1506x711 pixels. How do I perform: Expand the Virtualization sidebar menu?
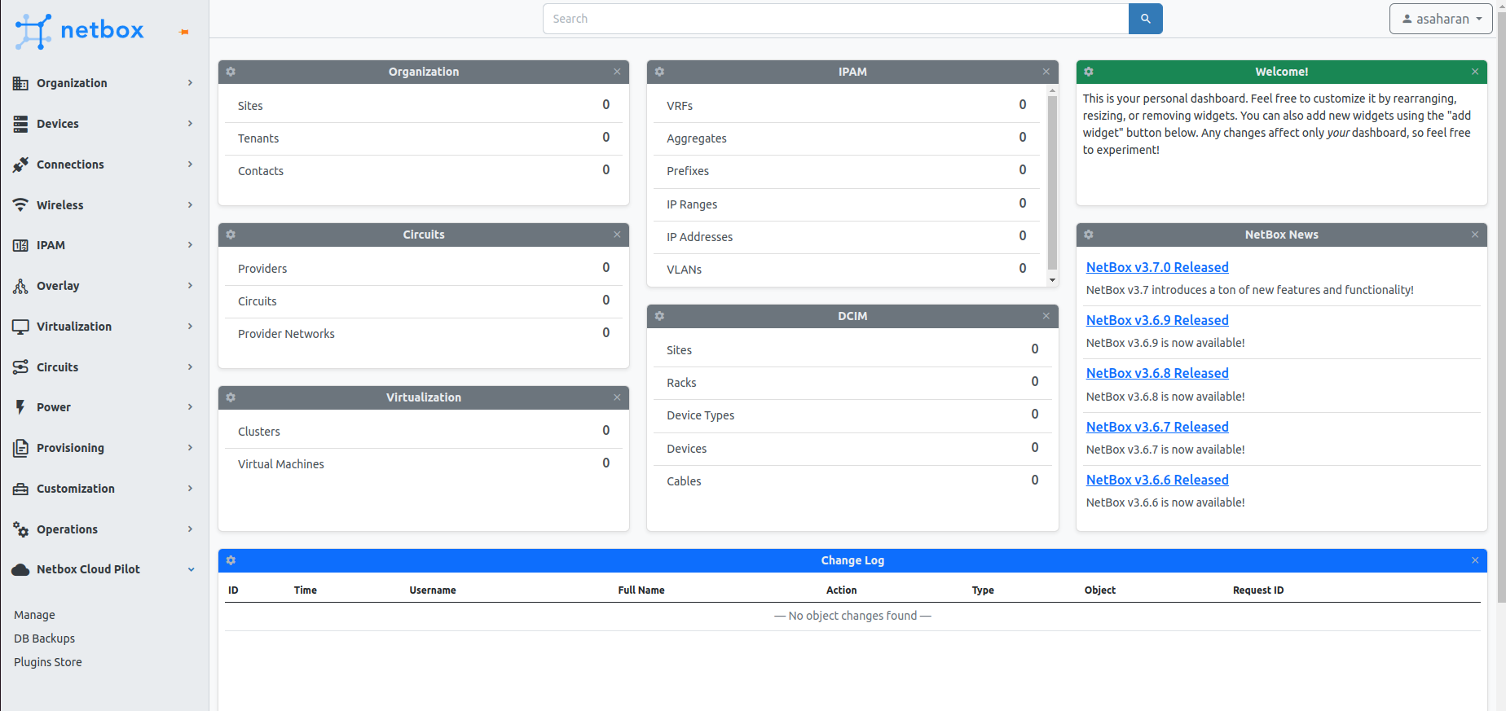coord(190,327)
